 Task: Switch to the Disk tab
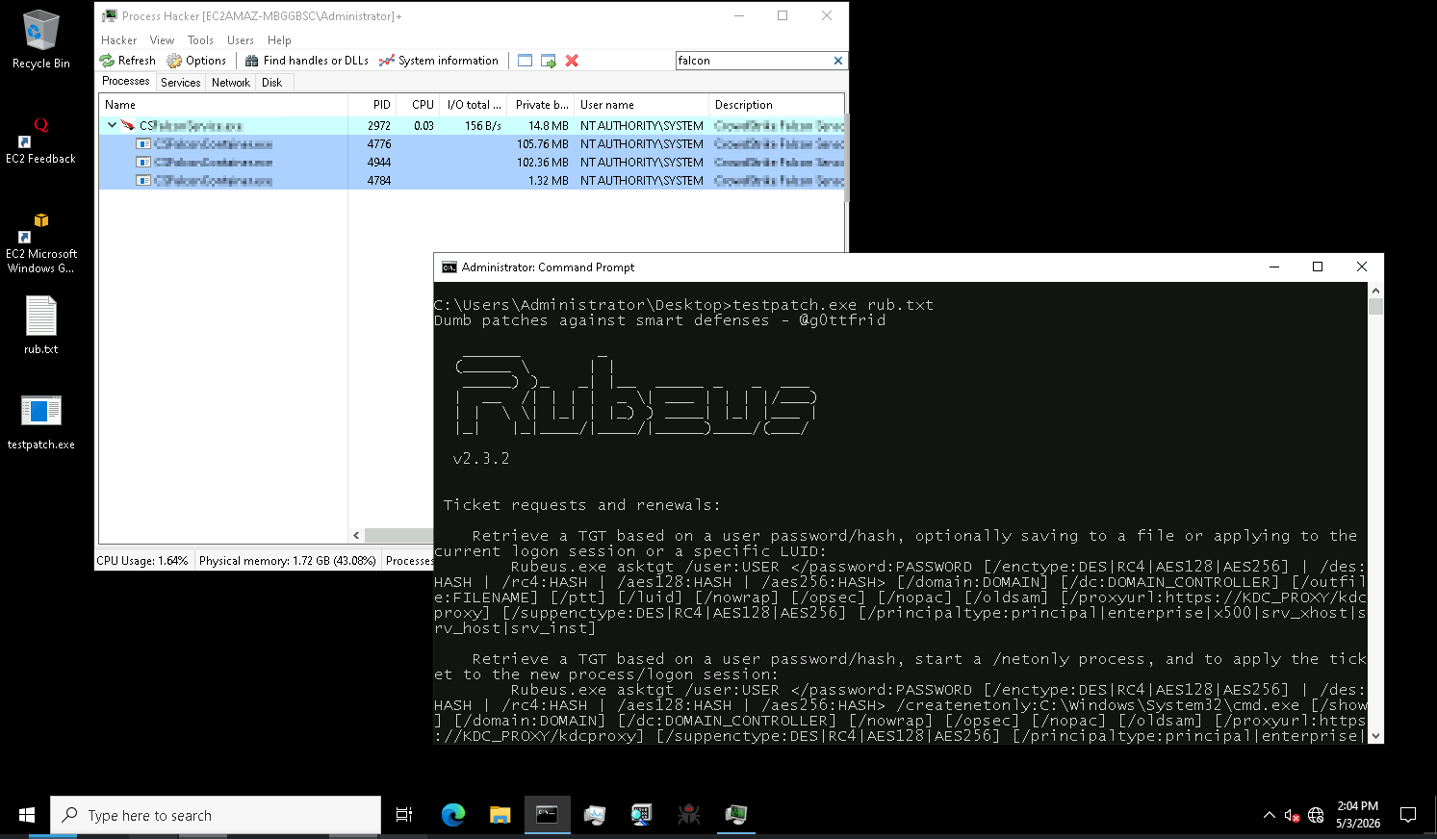[x=272, y=83]
